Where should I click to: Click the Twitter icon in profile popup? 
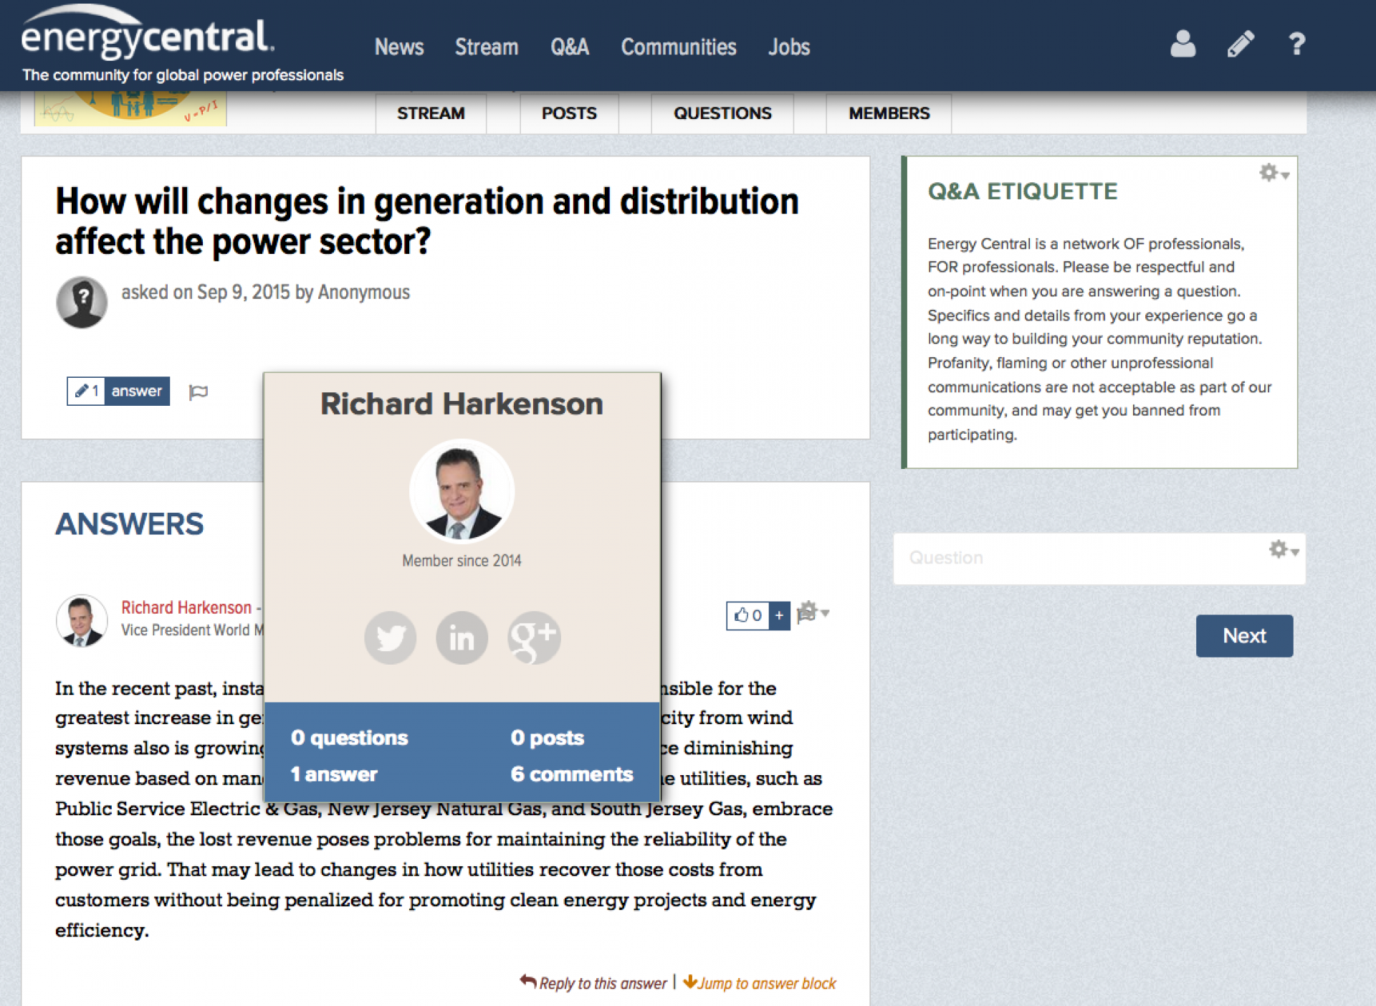click(391, 637)
